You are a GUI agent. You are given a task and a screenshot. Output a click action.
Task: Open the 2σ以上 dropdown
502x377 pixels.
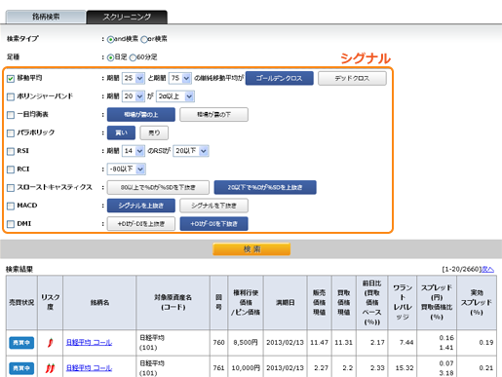(x=175, y=96)
